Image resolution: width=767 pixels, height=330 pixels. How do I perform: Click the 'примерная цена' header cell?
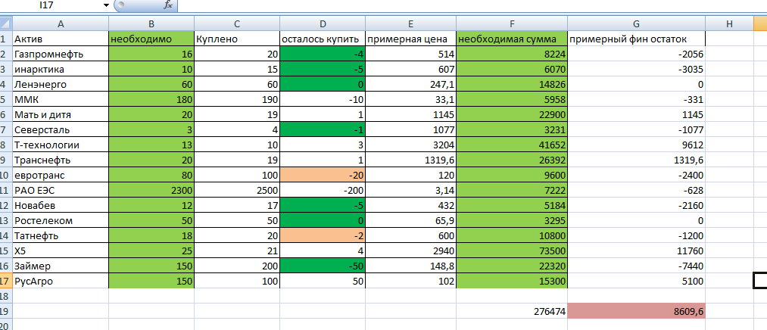[410, 39]
